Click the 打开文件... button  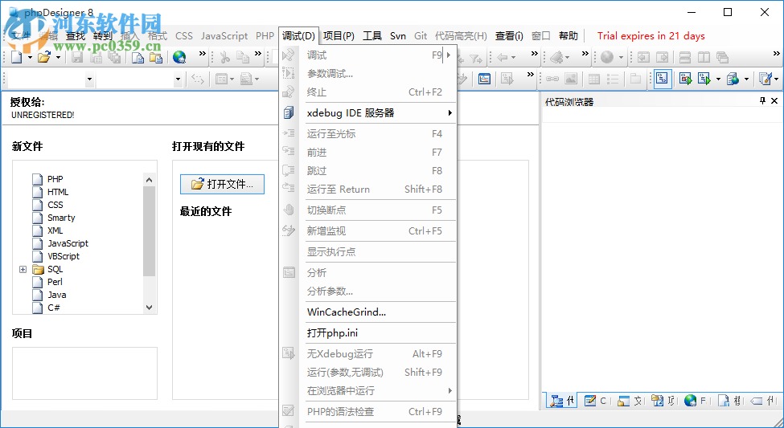222,184
